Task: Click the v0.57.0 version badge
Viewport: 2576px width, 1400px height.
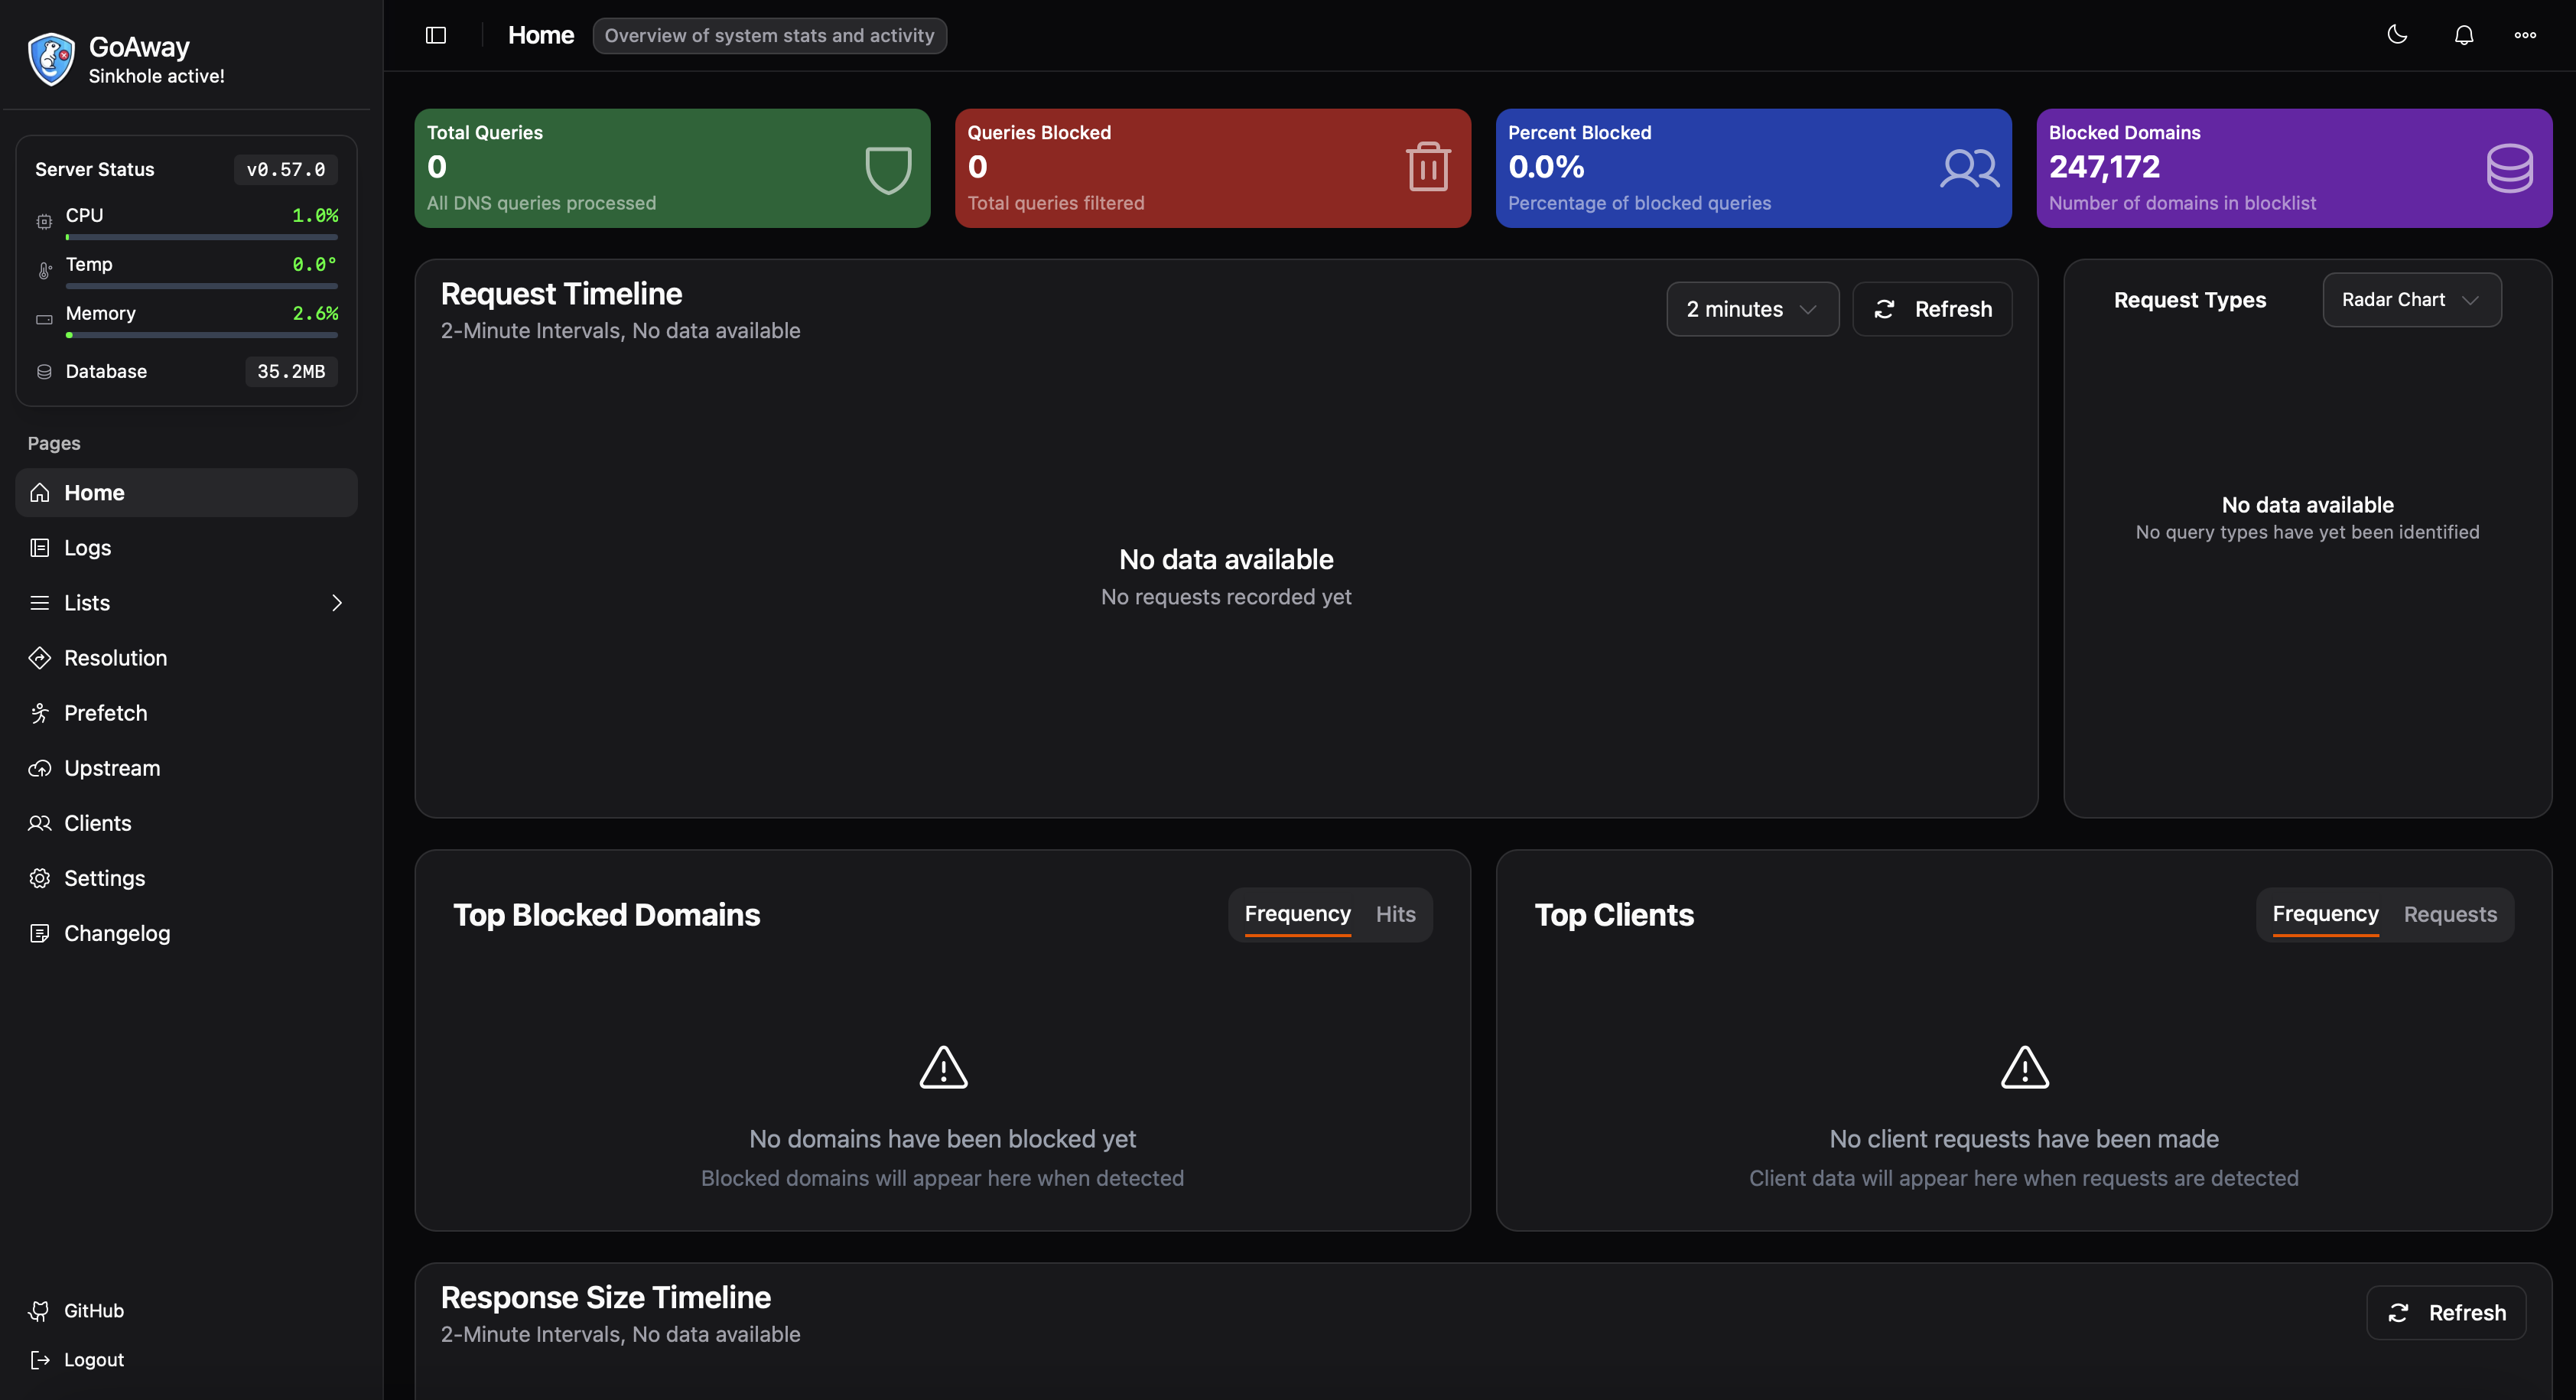Action: pyautogui.click(x=286, y=170)
